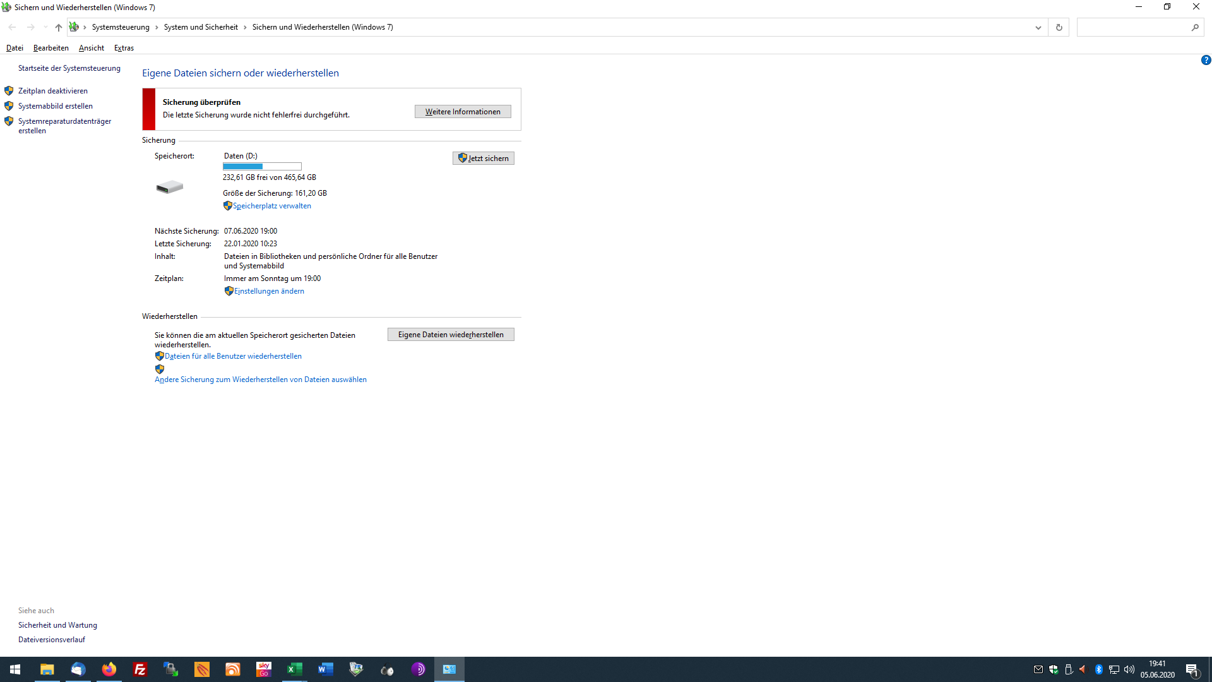Open Windows Security tray icon
The height and width of the screenshot is (682, 1212).
click(1054, 669)
